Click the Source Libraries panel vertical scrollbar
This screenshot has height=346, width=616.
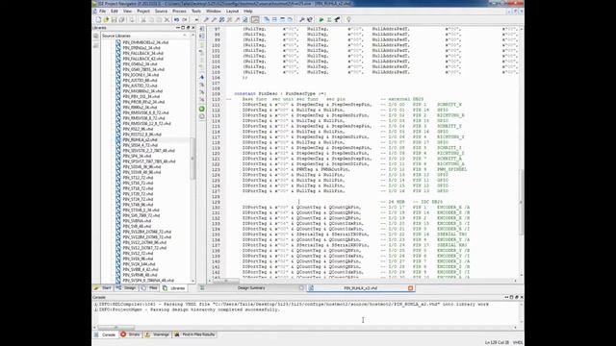pyautogui.click(x=192, y=159)
